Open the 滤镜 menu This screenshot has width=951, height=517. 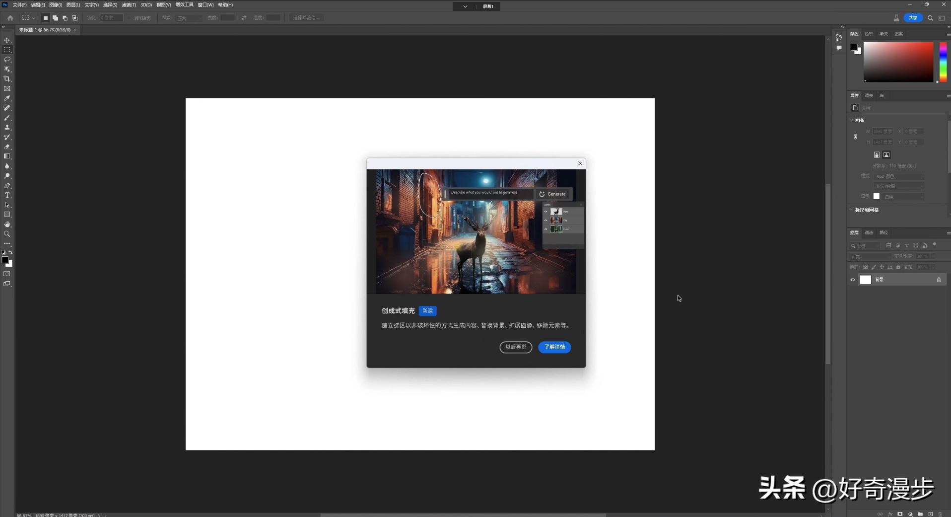click(128, 4)
